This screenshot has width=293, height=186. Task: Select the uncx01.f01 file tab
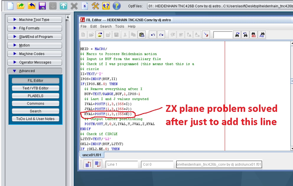tap(92, 155)
